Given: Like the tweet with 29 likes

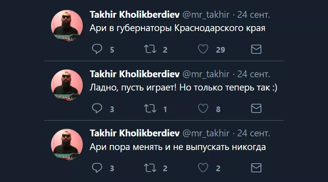Looking at the screenshot, I should 203,49.
